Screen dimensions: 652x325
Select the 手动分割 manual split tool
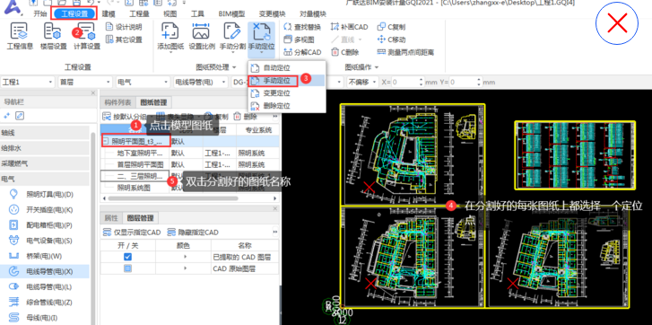(232, 36)
